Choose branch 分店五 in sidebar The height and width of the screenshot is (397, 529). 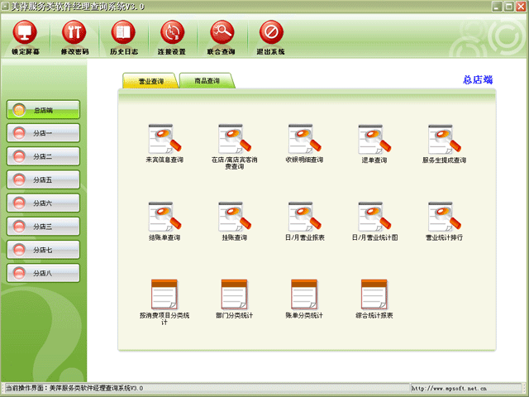[x=44, y=179]
